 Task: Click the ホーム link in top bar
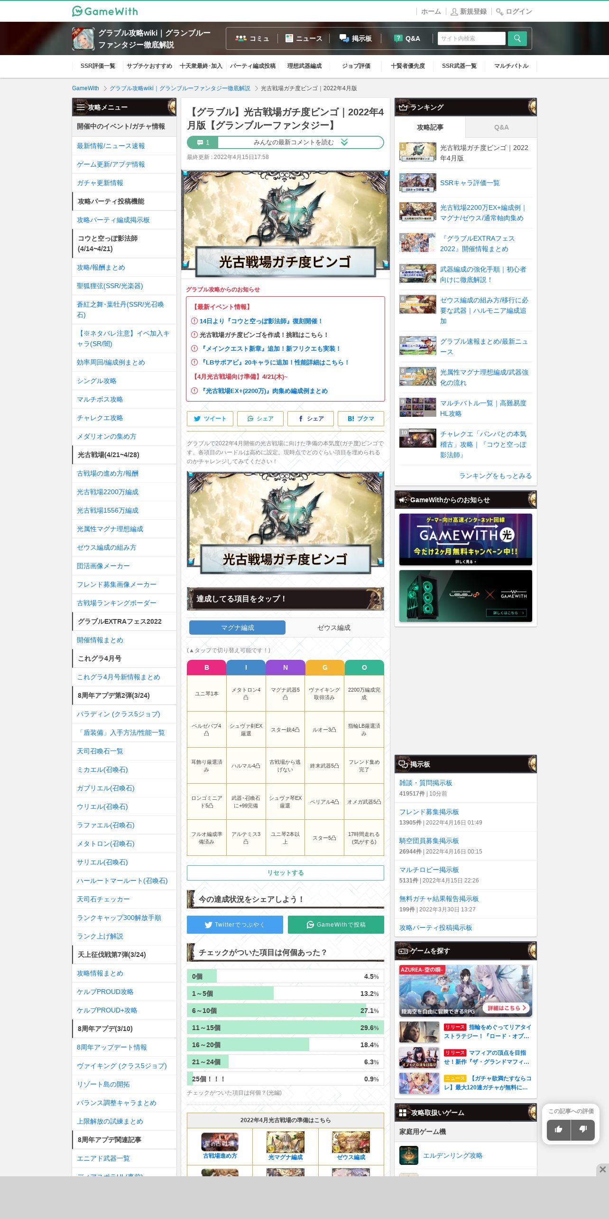tap(431, 11)
